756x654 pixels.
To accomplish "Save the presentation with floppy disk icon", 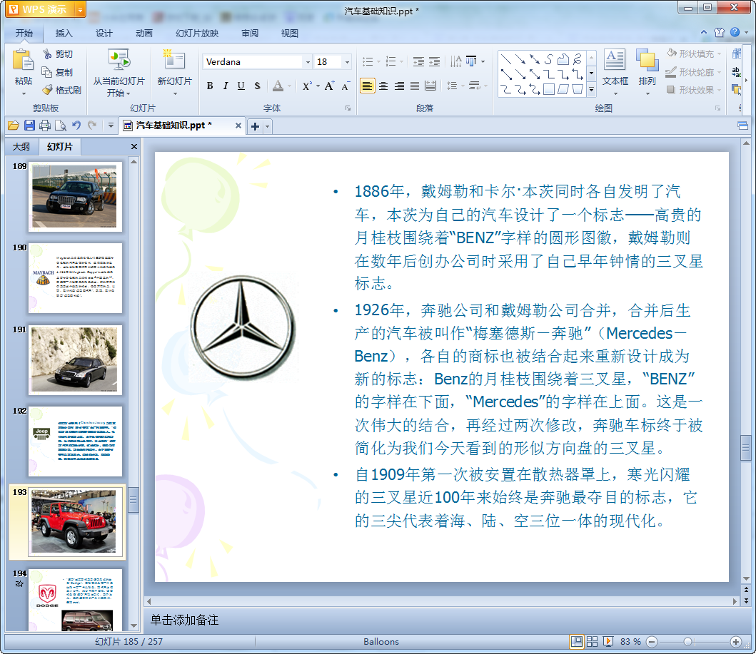I will (x=29, y=126).
